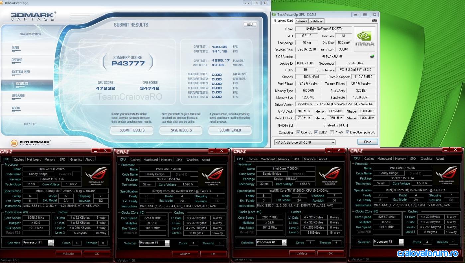Image resolution: width=465 pixels, height=263 pixels.
Task: Click the NVIDIA logo in GPU-Z
Action: [365, 39]
